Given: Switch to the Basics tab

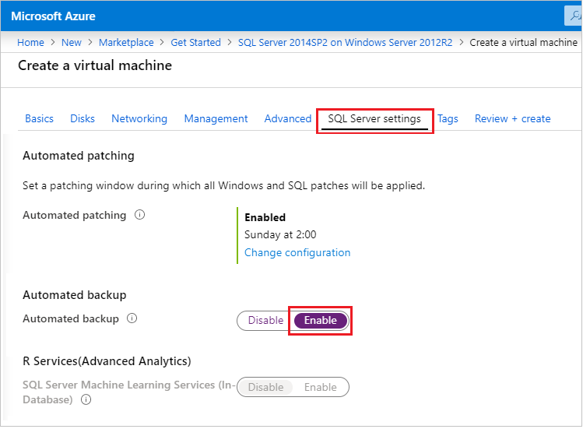Looking at the screenshot, I should [x=39, y=118].
